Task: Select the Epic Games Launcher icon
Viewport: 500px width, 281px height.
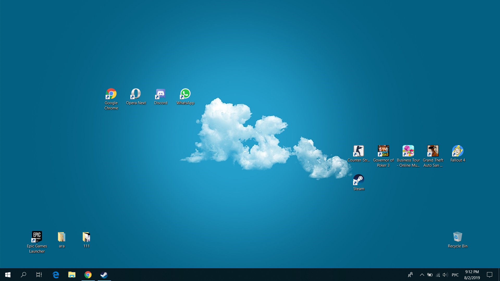Action: (x=37, y=242)
